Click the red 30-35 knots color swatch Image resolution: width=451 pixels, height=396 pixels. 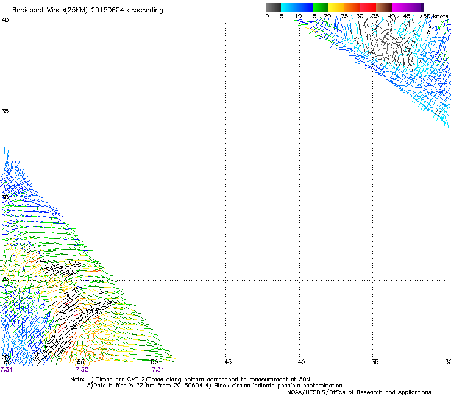pyautogui.click(x=368, y=7)
